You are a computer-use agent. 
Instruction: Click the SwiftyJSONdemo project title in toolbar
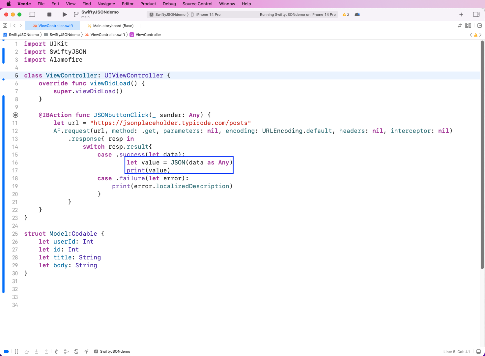pos(100,12)
